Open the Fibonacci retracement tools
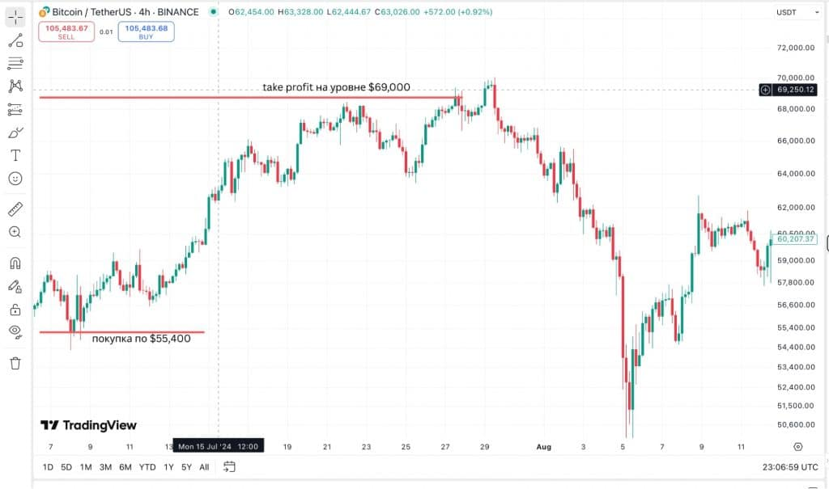This screenshot has width=829, height=489. click(15, 63)
